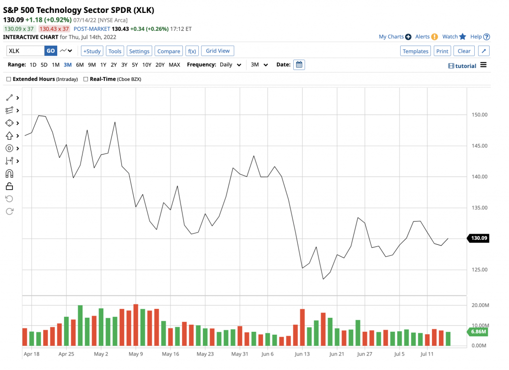
Task: Open the My Charts link
Action: click(391, 37)
